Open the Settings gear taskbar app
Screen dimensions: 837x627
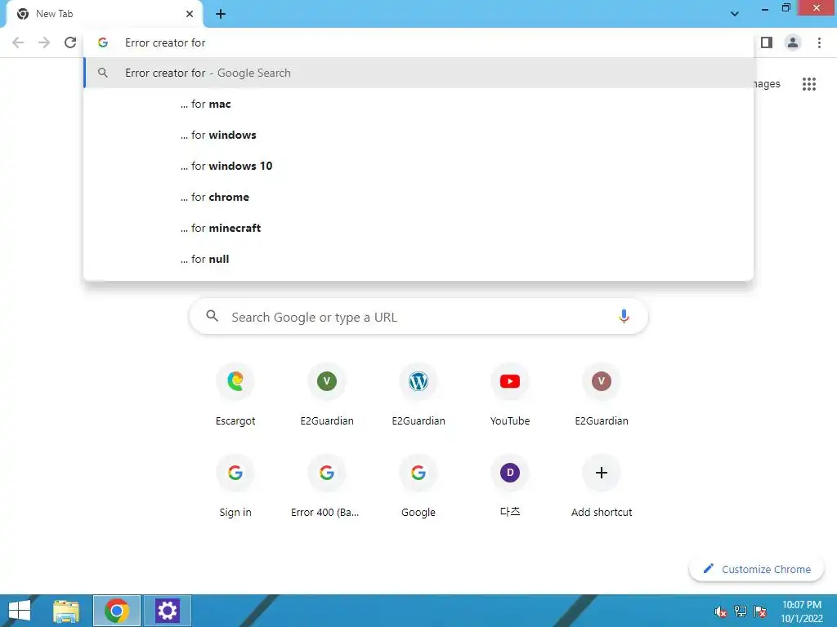[167, 611]
